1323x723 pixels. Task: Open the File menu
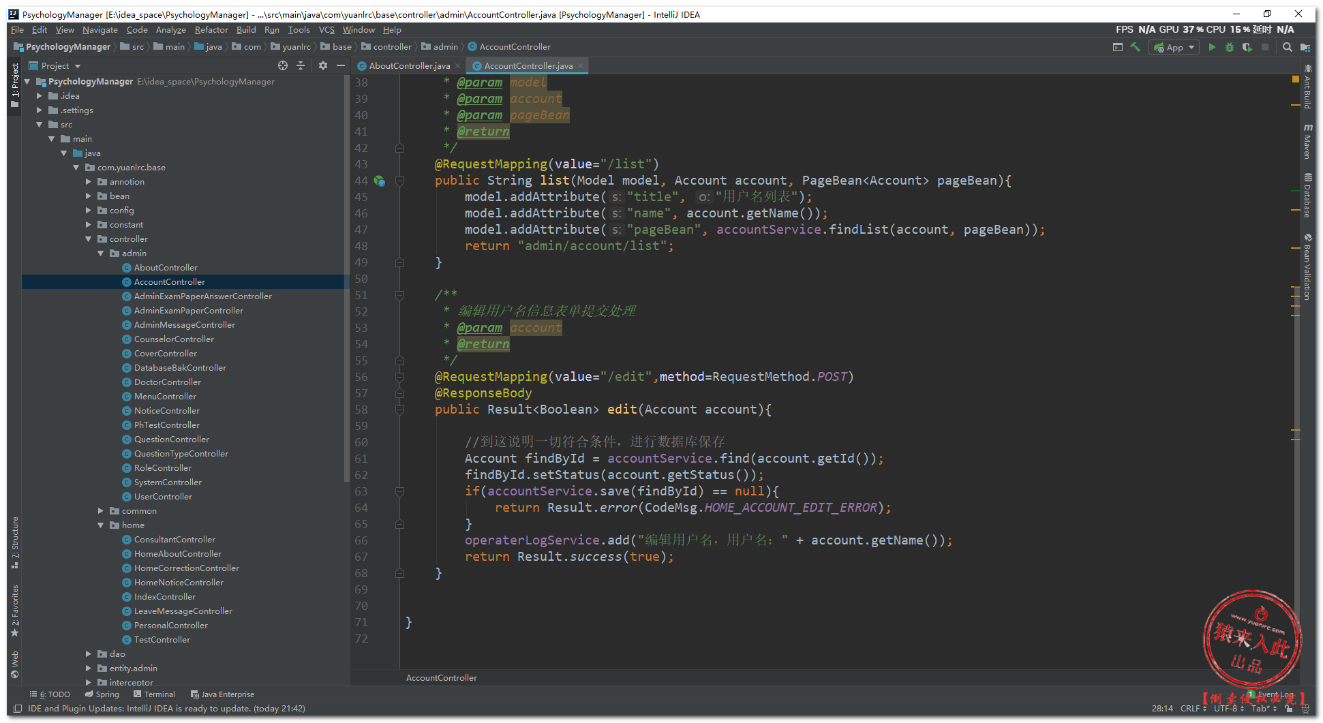17,30
